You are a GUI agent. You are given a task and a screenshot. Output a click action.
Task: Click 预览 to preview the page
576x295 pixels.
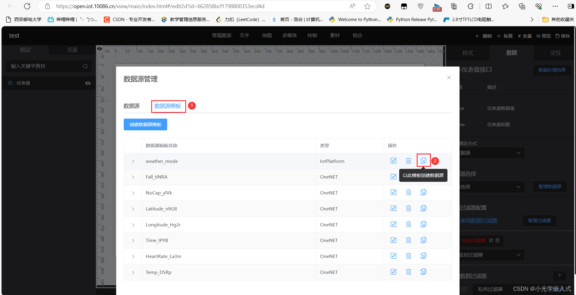(544, 36)
